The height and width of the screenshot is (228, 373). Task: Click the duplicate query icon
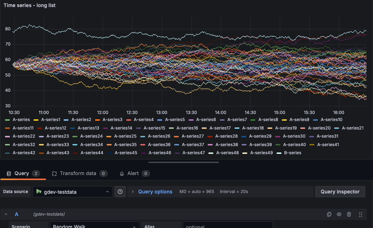pyautogui.click(x=329, y=214)
